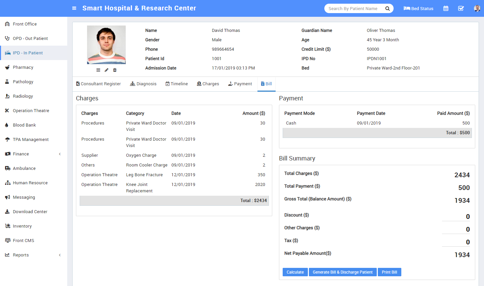Click the Ambulance vehicle icon

7,168
